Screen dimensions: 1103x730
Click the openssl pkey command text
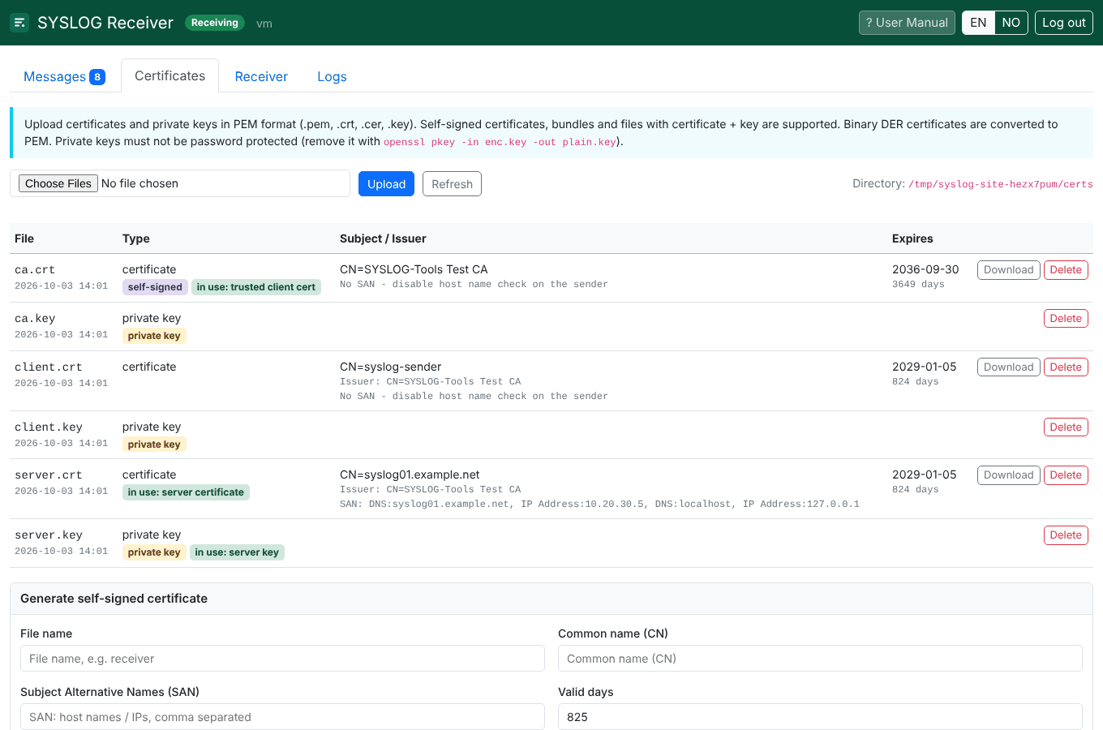(500, 142)
